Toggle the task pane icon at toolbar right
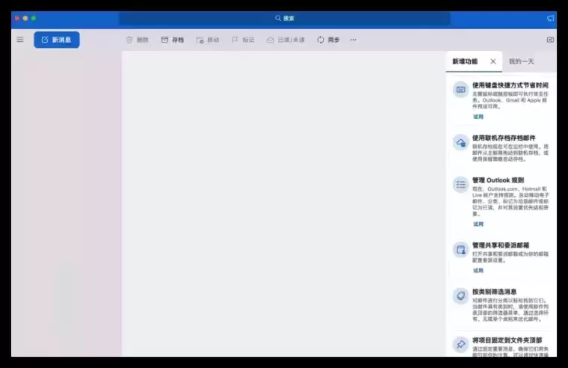568x368 pixels. (x=550, y=40)
